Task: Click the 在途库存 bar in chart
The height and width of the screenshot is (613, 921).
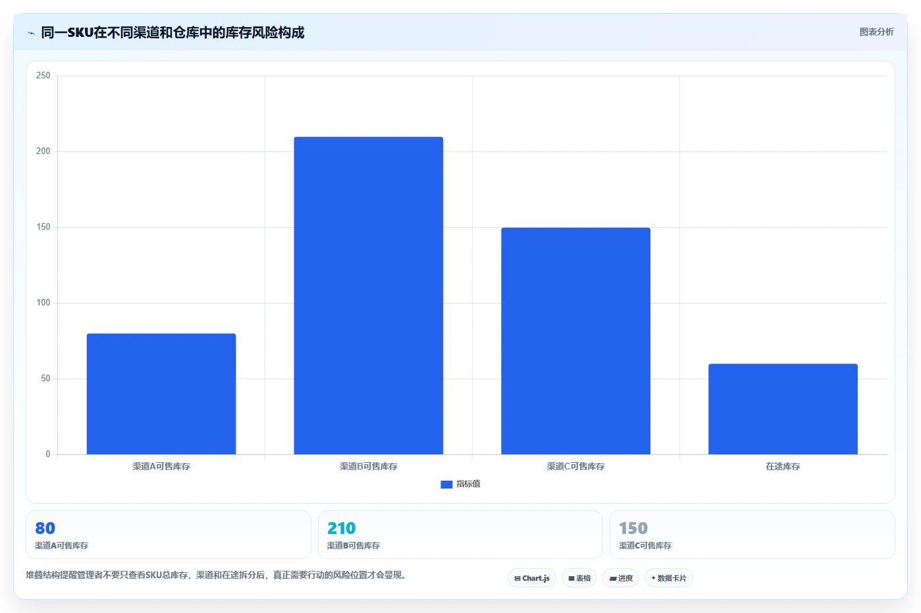Action: point(783,409)
